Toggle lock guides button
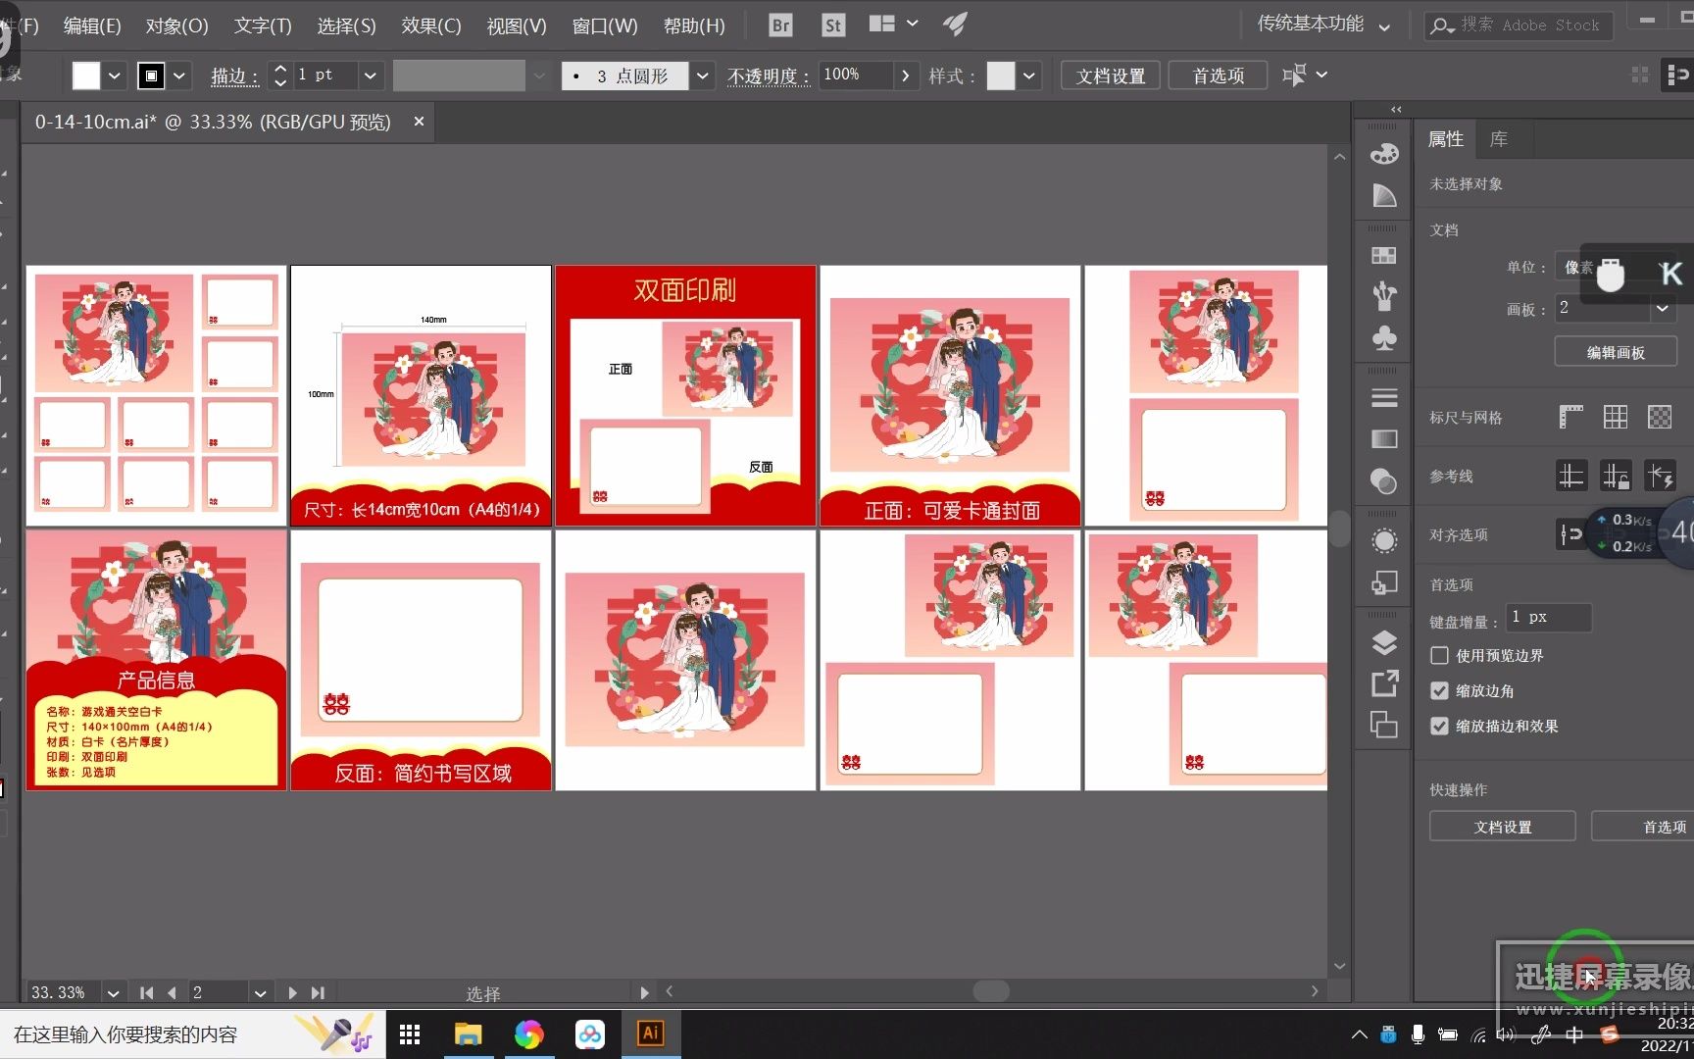This screenshot has height=1059, width=1694. [1616, 476]
